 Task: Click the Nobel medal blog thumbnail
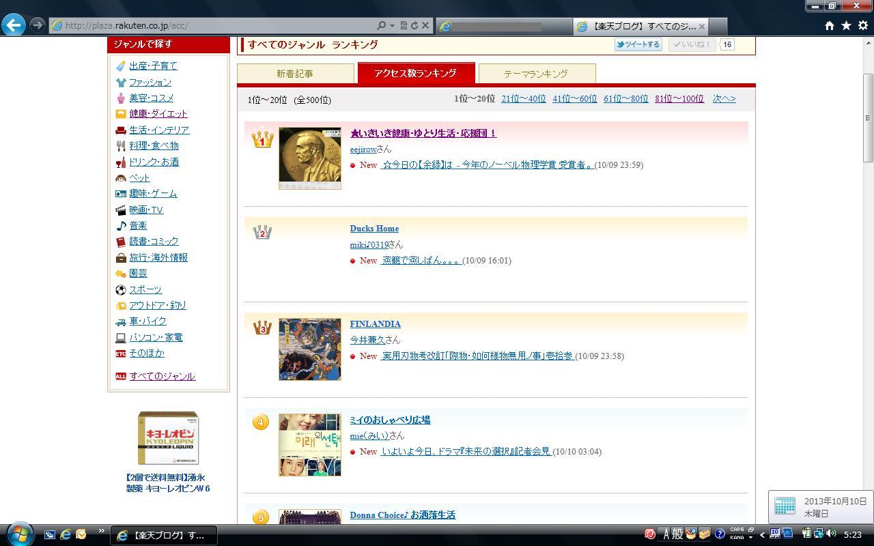[310, 158]
